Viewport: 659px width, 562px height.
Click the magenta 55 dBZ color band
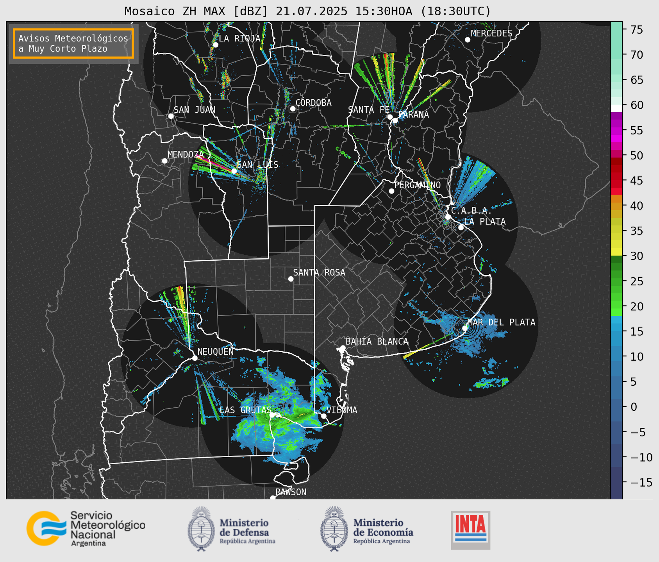616,131
